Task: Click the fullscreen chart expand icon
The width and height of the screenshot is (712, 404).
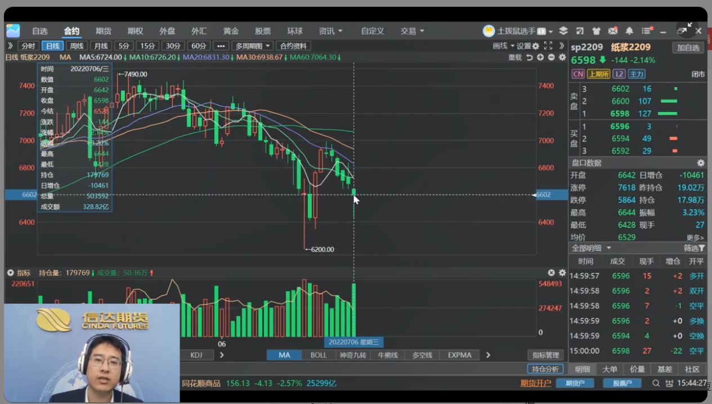Action: [548, 46]
